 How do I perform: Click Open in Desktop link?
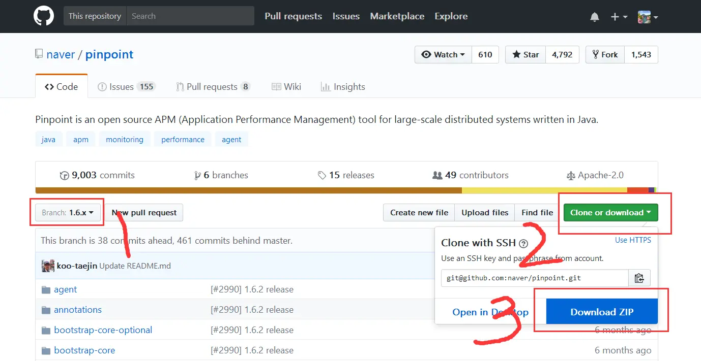pyautogui.click(x=490, y=312)
